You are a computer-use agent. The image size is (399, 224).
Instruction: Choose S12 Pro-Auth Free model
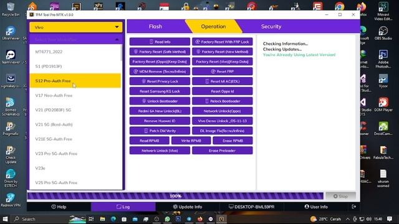coord(75,81)
